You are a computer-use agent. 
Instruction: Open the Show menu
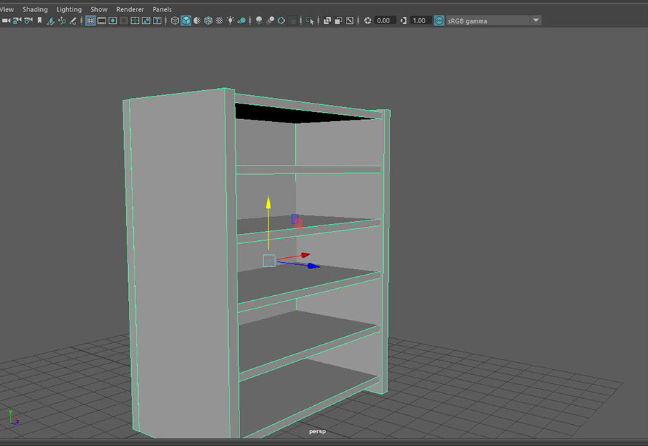click(99, 9)
